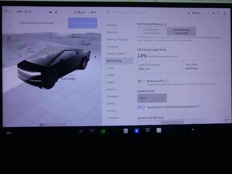232x174 pixels.
Task: Tap the hazard warning triangle icon
Action: [20, 55]
